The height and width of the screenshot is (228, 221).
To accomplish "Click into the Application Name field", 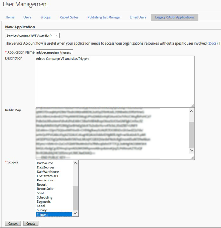I will [x=54, y=52].
